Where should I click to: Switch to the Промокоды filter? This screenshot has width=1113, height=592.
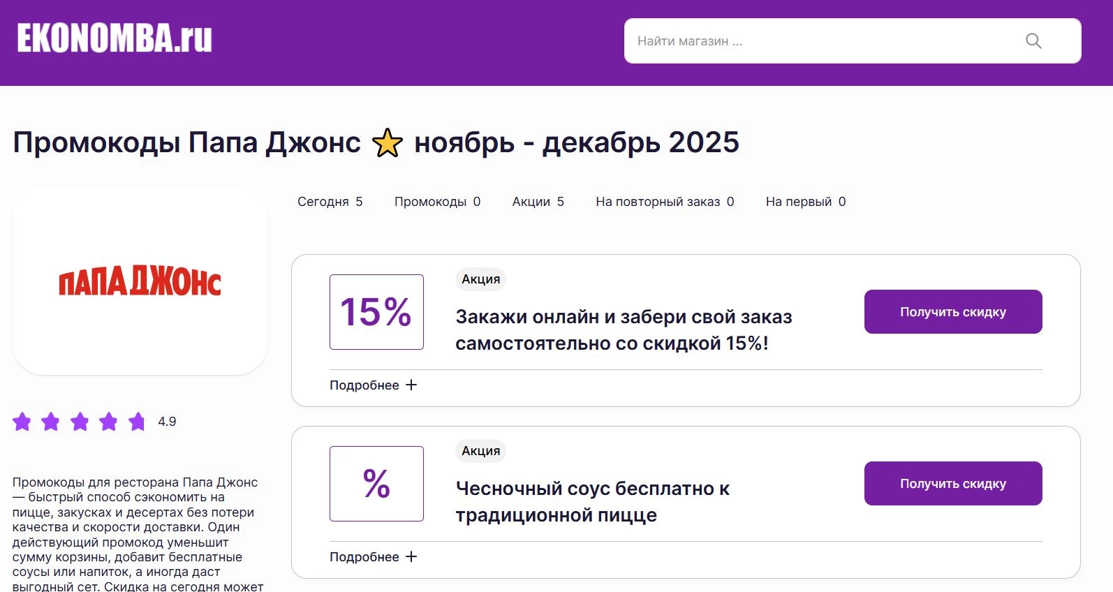[x=436, y=201]
